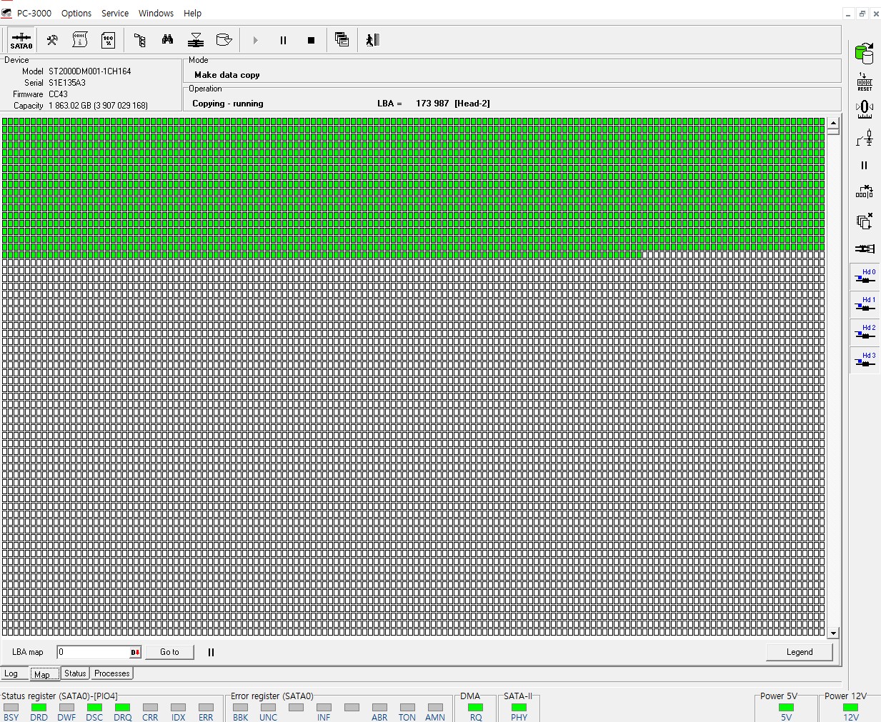
Task: Click the Play button in toolbar
Action: [255, 40]
